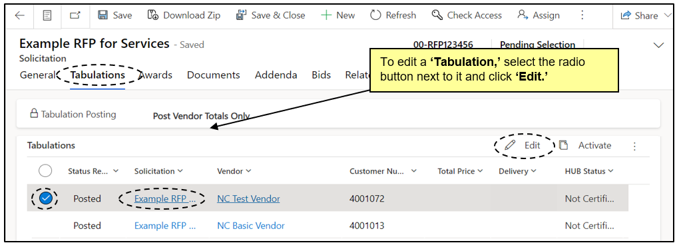677x245 pixels.
Task: Click the Tabulation Posting lock icon
Action: [34, 114]
